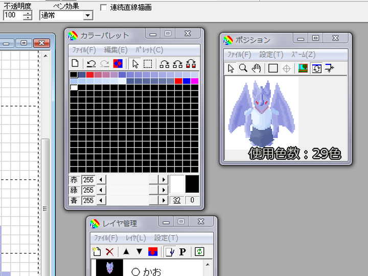Decrease red value with left arrow button
Screen dimensions: 368x276
101,180
